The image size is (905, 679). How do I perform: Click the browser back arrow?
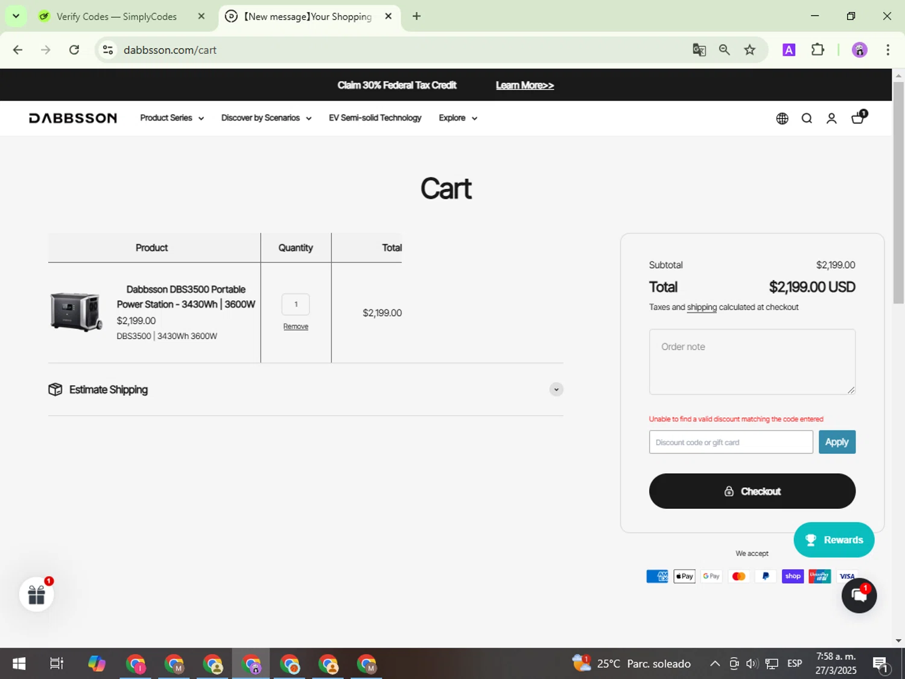click(x=17, y=50)
